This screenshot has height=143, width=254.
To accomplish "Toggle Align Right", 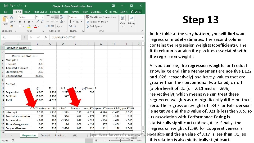I will point(57,21).
